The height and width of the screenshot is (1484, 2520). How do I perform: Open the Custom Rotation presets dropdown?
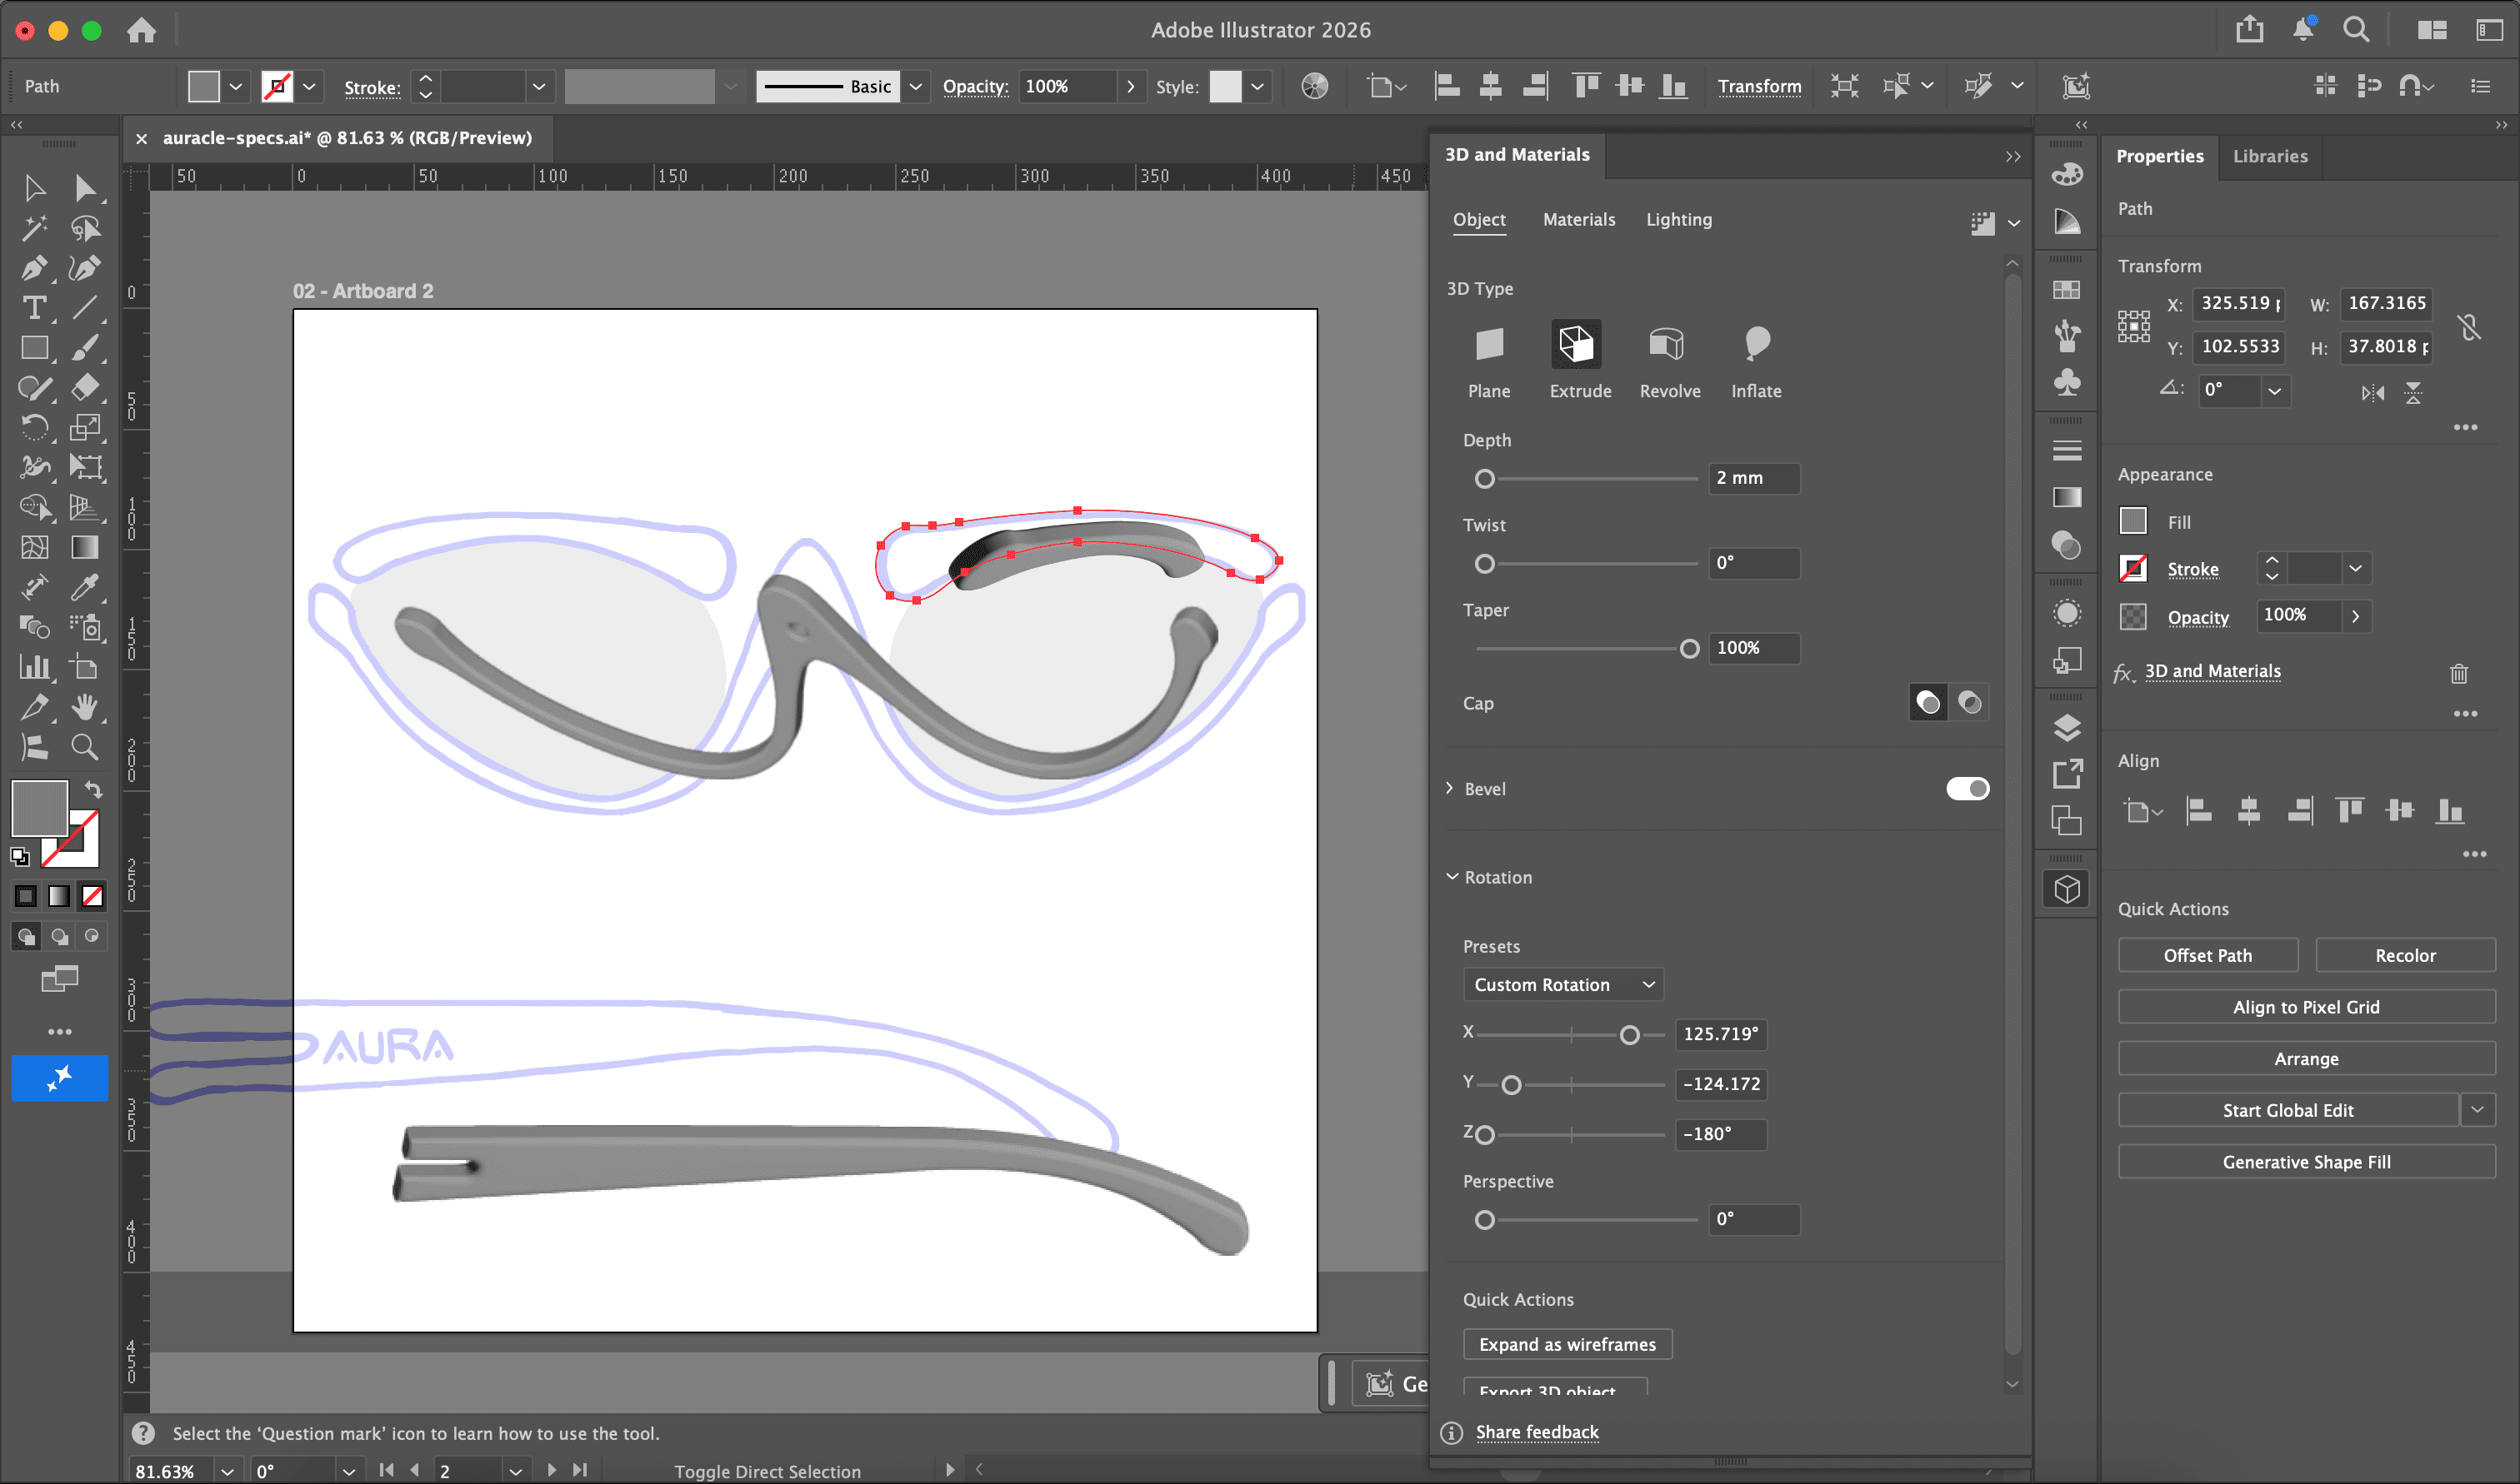pyautogui.click(x=1562, y=985)
